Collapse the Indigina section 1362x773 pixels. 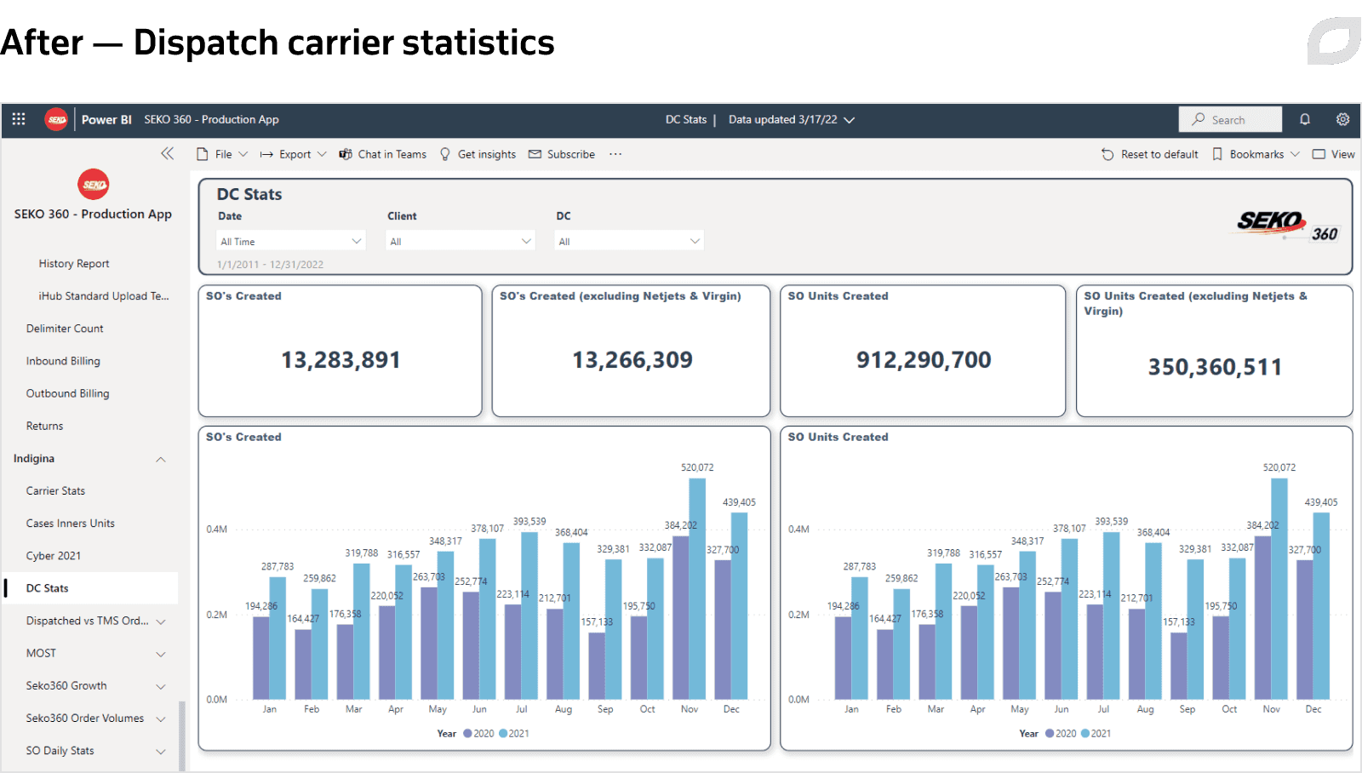click(x=160, y=459)
